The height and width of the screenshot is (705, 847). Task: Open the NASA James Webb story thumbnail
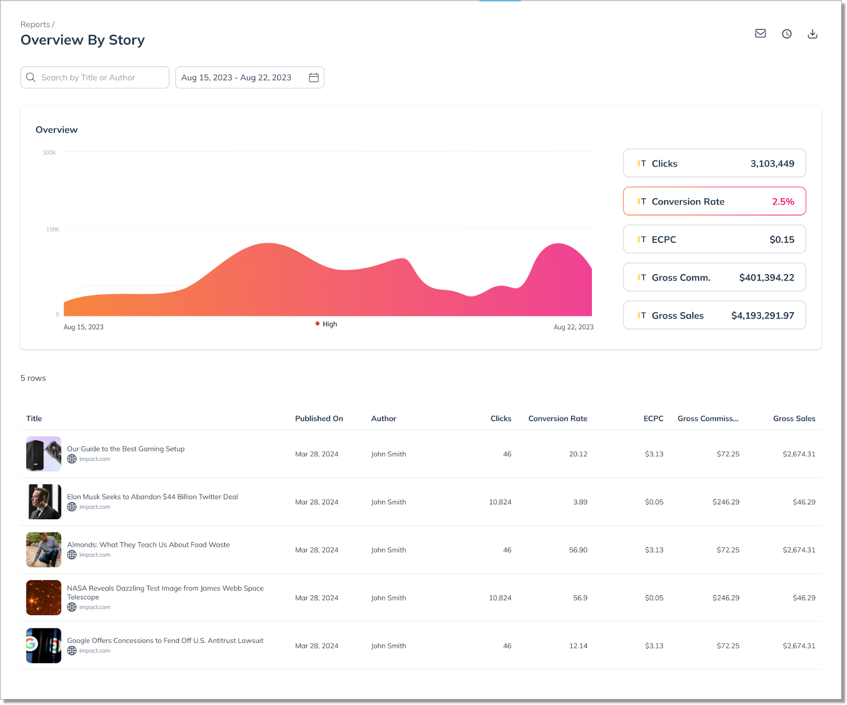click(44, 598)
